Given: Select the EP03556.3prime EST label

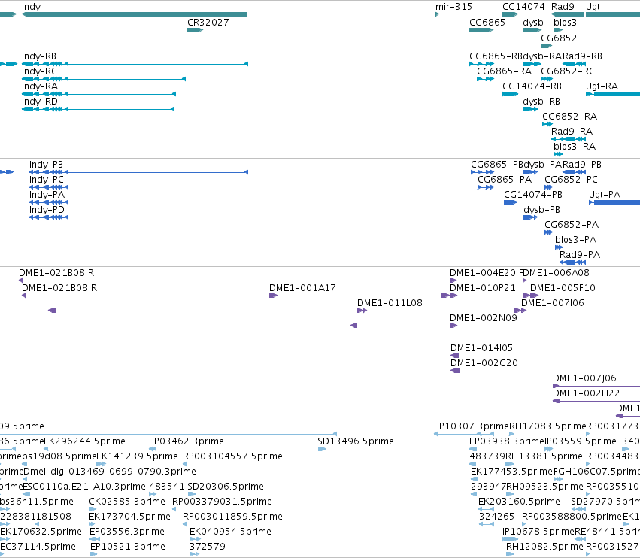Looking at the screenshot, I should (127, 532).
